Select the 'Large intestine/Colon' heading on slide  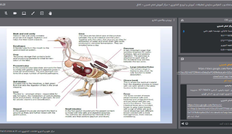tap(142, 67)
